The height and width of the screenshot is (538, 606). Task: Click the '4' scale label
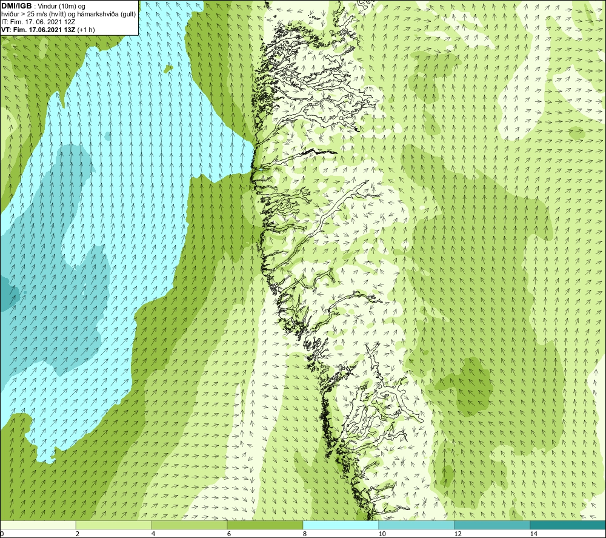pyautogui.click(x=153, y=534)
